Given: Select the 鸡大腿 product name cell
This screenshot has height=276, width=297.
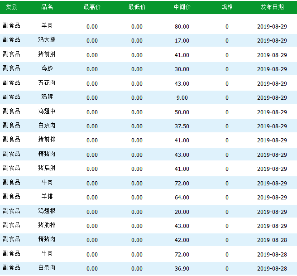Looking at the screenshot, I should [x=47, y=39].
